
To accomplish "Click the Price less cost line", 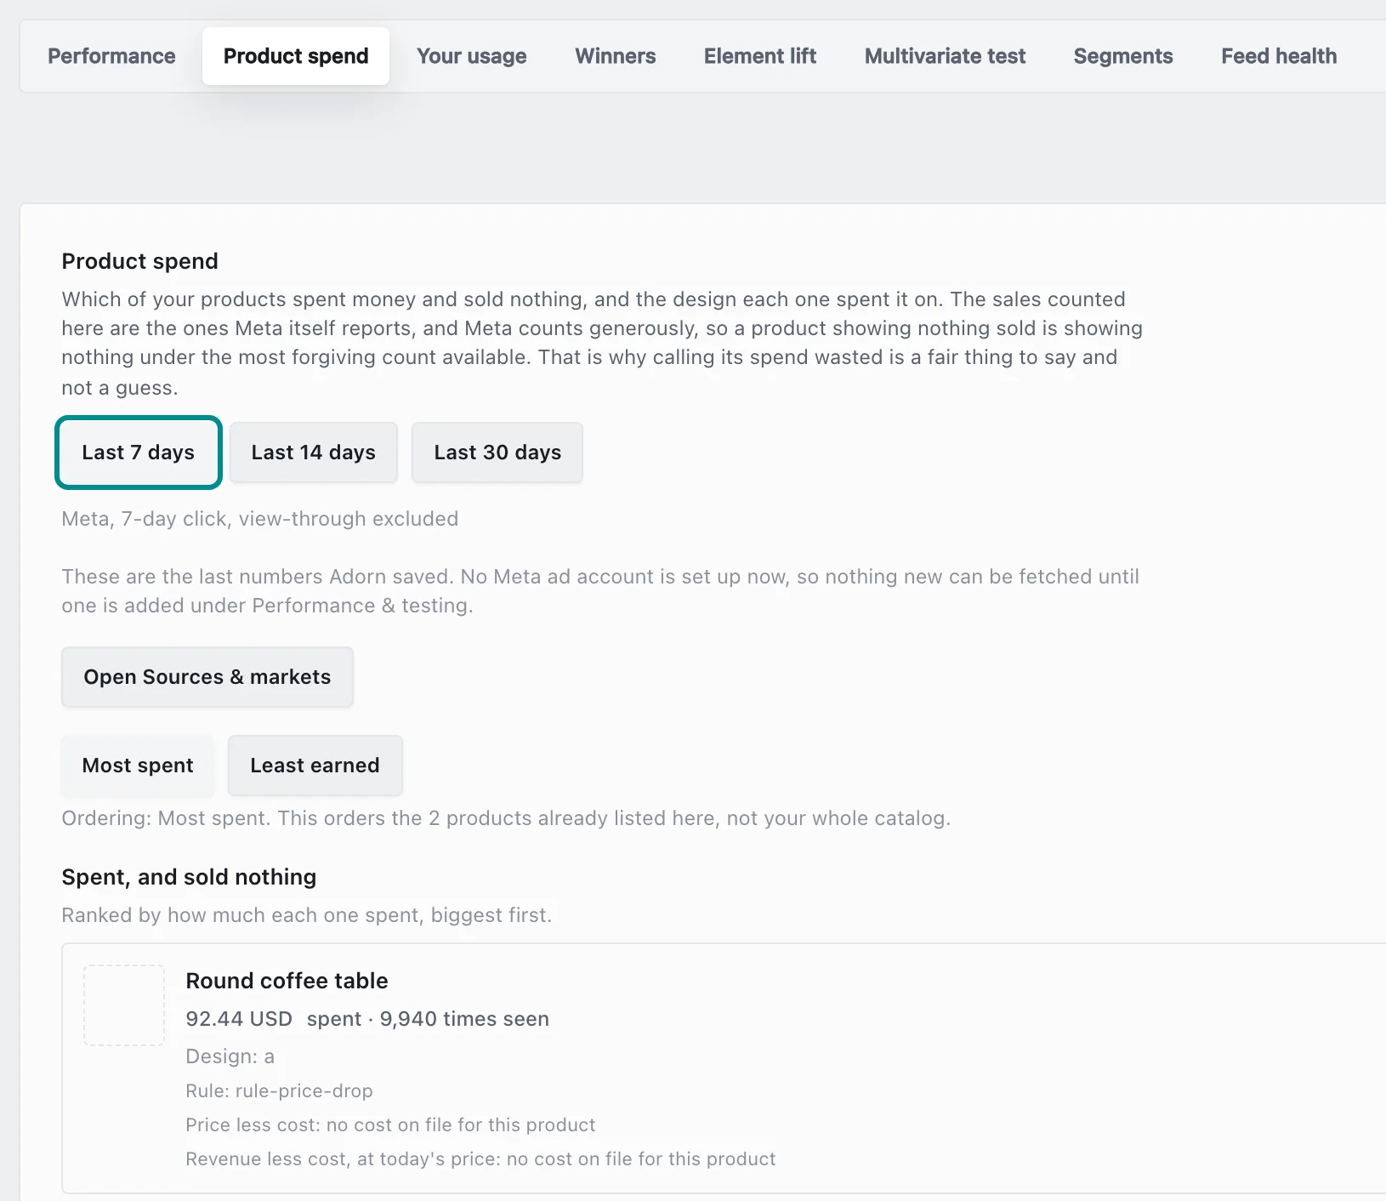I will coord(391,1124).
